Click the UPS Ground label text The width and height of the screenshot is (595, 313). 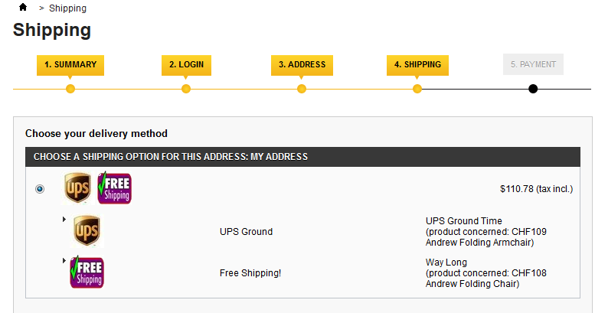pyautogui.click(x=246, y=232)
